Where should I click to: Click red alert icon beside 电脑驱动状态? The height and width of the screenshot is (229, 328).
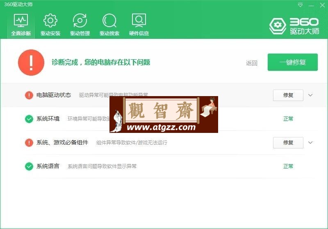[x=29, y=95]
